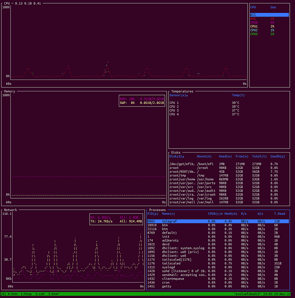The width and height of the screenshot is (295, 298).
Task: Select the telegraf process row
Action: point(218,221)
